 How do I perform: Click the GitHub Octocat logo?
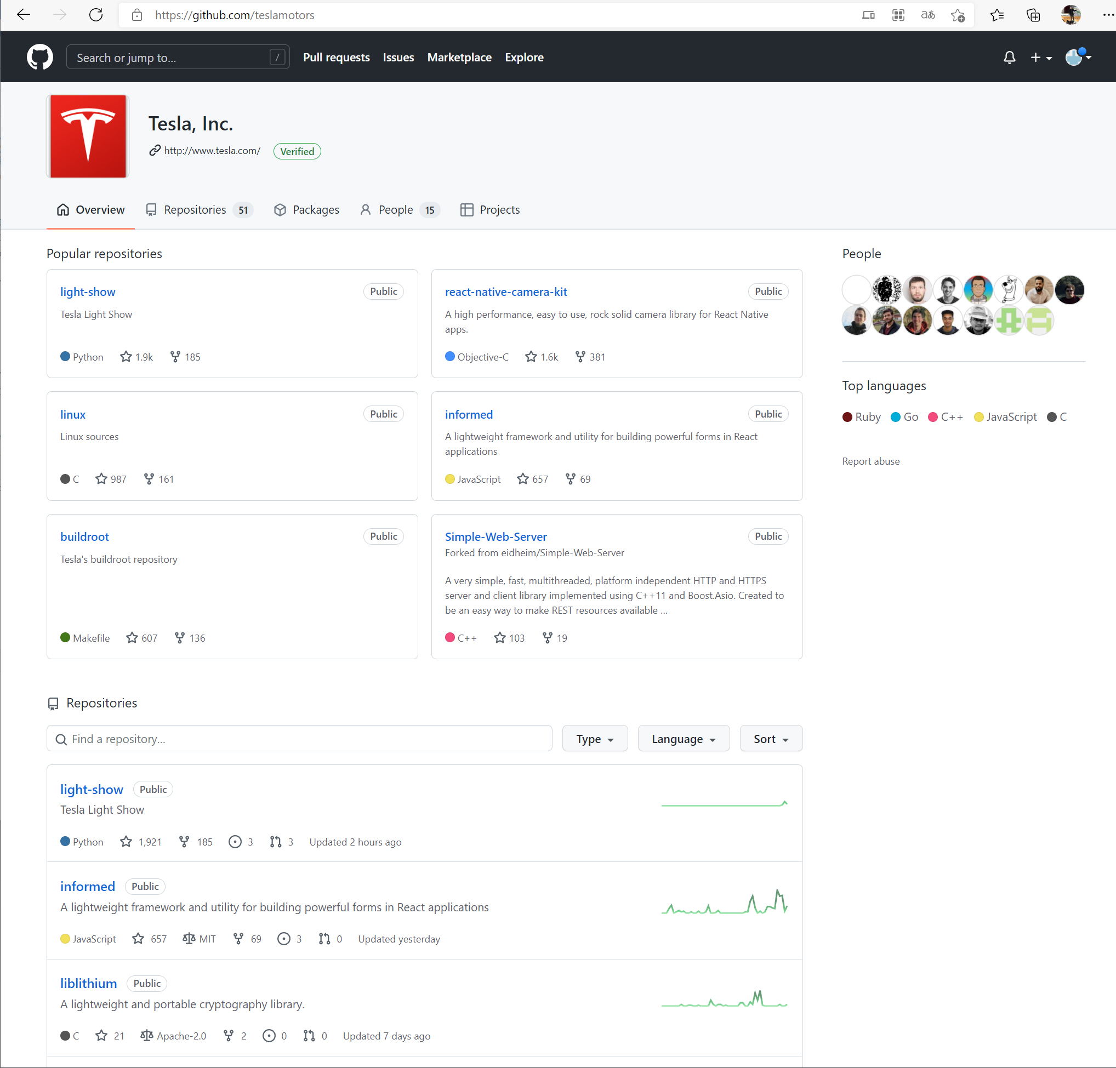40,57
